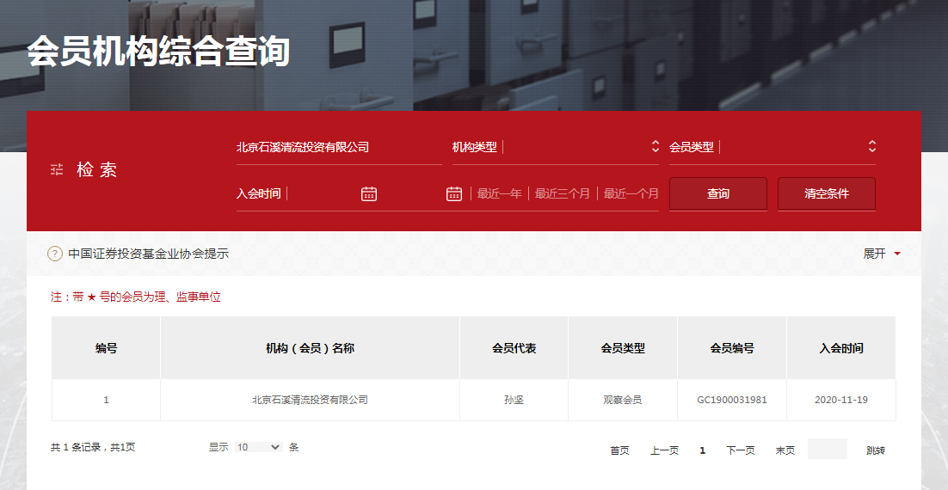Click the 中国证券投资基金业协会提示 notice text

click(148, 254)
